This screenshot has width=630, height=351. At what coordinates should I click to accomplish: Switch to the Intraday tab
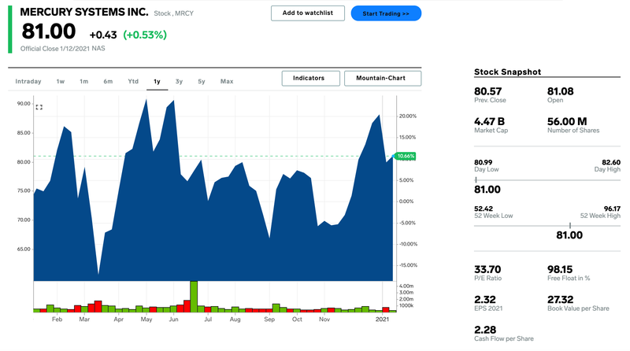28,82
